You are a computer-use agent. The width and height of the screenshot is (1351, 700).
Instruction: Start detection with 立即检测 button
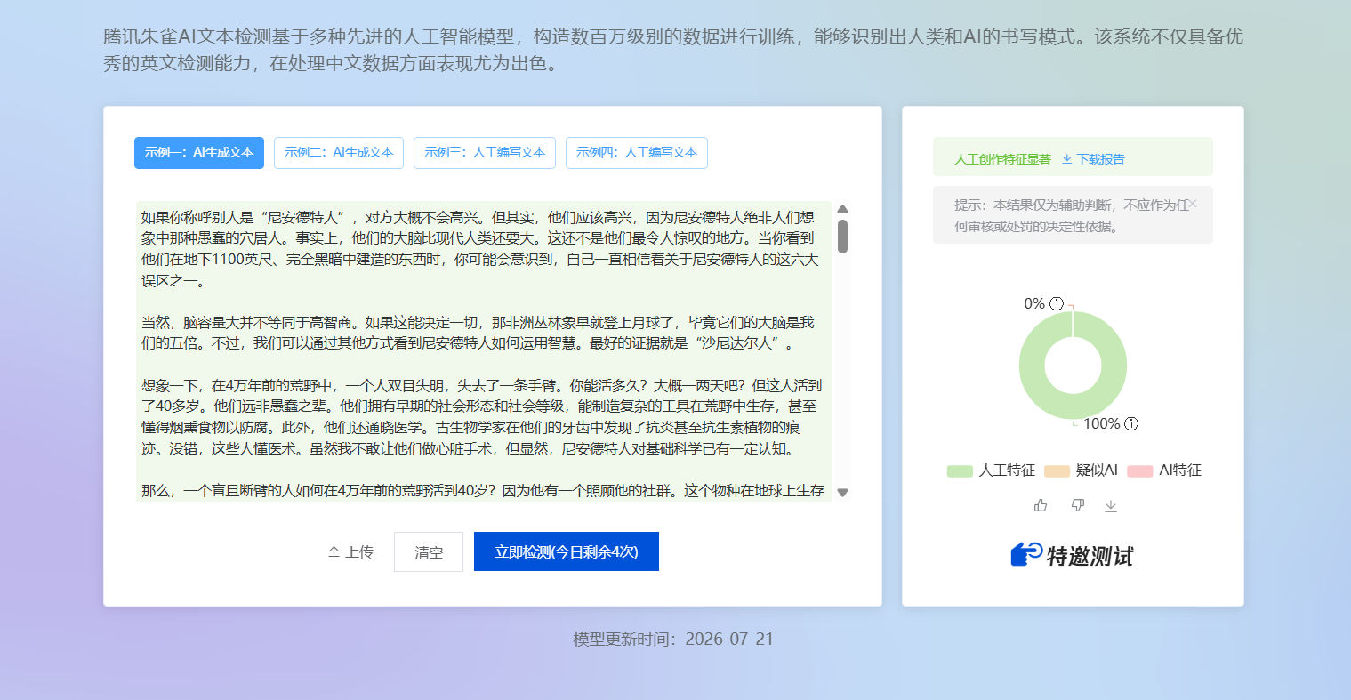567,552
